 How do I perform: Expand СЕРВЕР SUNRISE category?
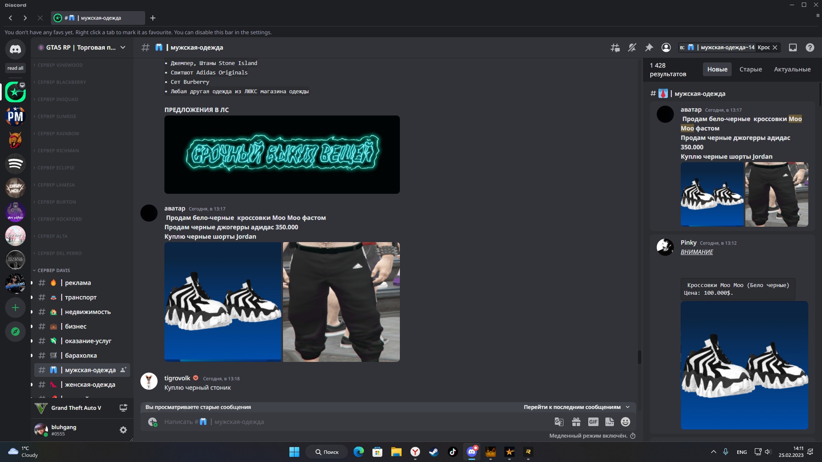[x=57, y=116]
